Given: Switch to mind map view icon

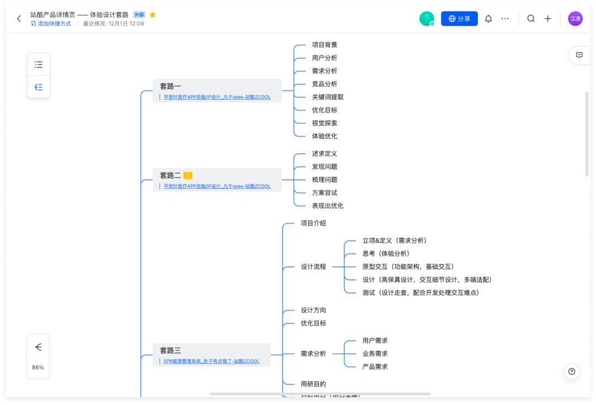Looking at the screenshot, I should point(39,87).
